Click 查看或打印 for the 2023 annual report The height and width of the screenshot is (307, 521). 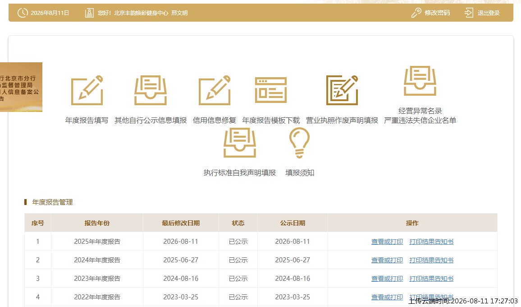tap(387, 279)
